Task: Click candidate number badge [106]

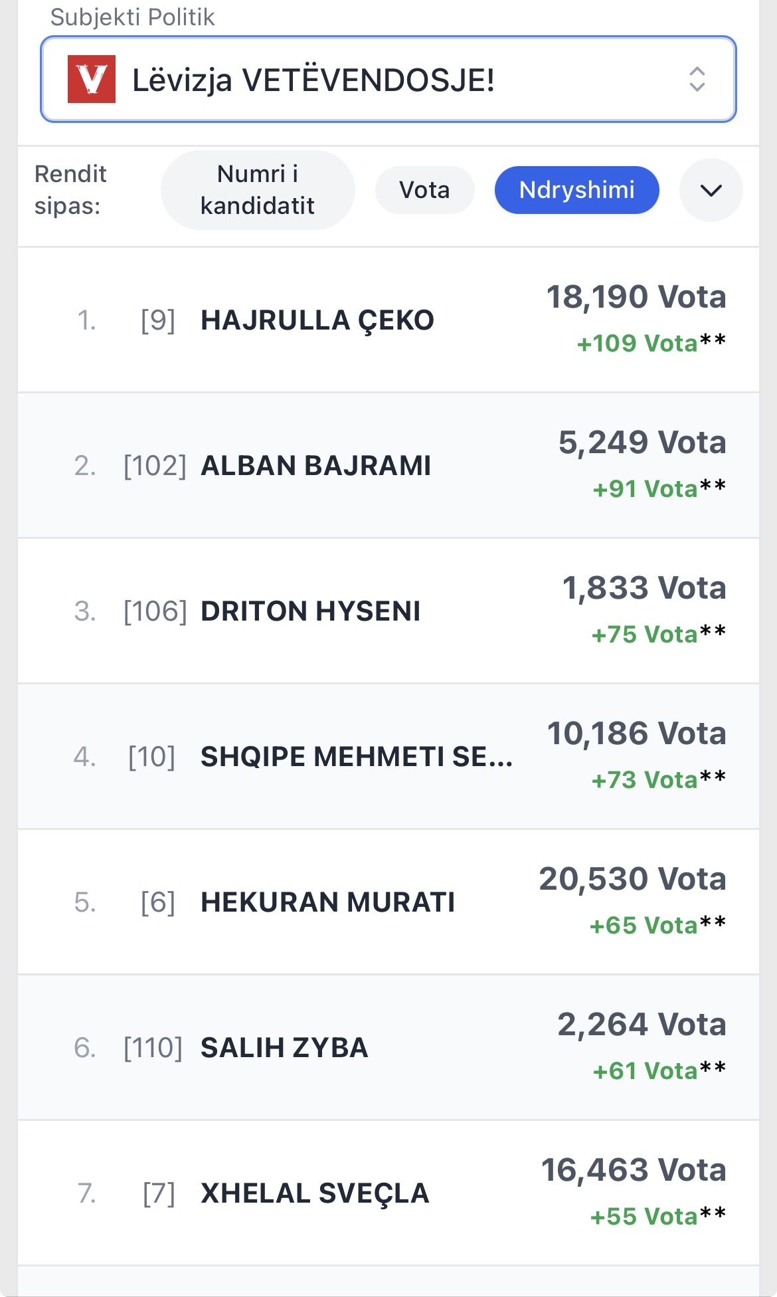Action: tap(155, 611)
